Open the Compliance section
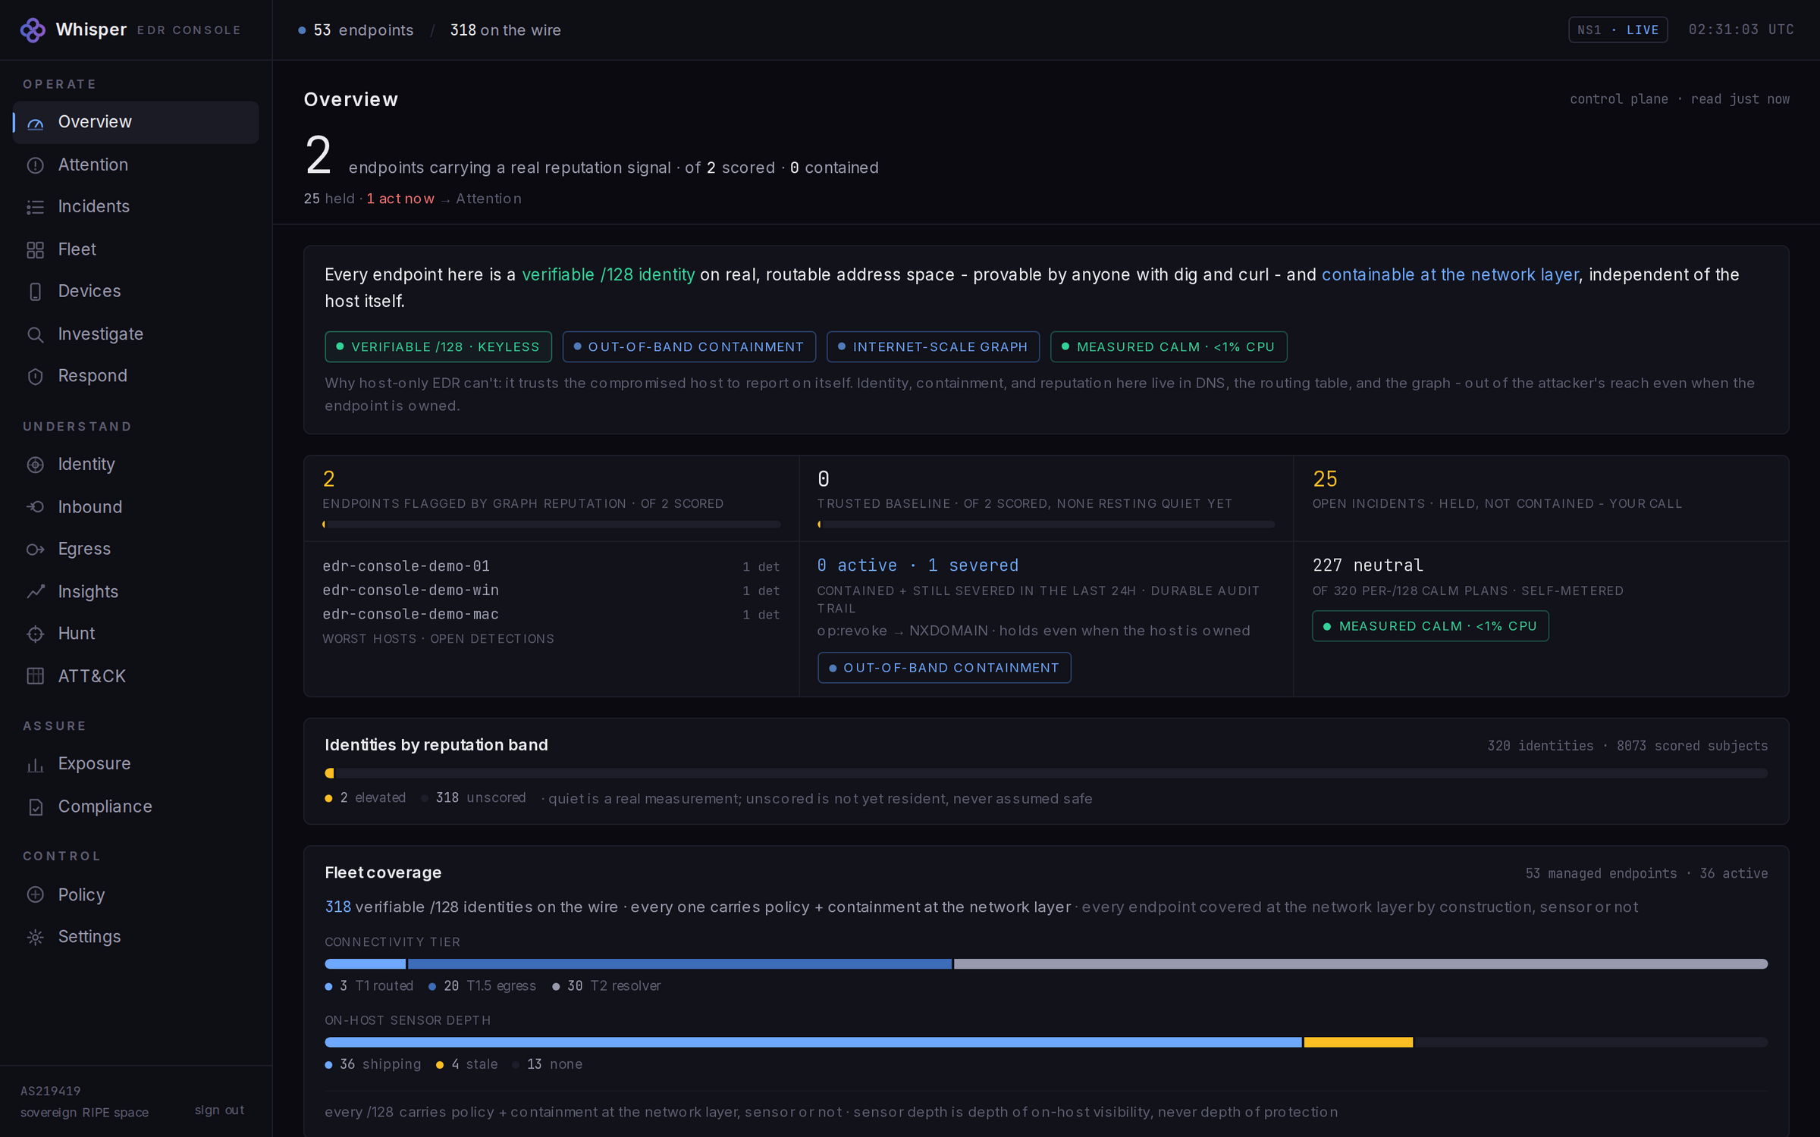The image size is (1820, 1137). pyautogui.click(x=136, y=807)
